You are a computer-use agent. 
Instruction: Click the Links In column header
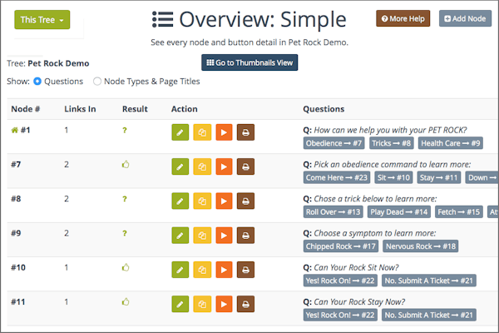click(x=80, y=109)
